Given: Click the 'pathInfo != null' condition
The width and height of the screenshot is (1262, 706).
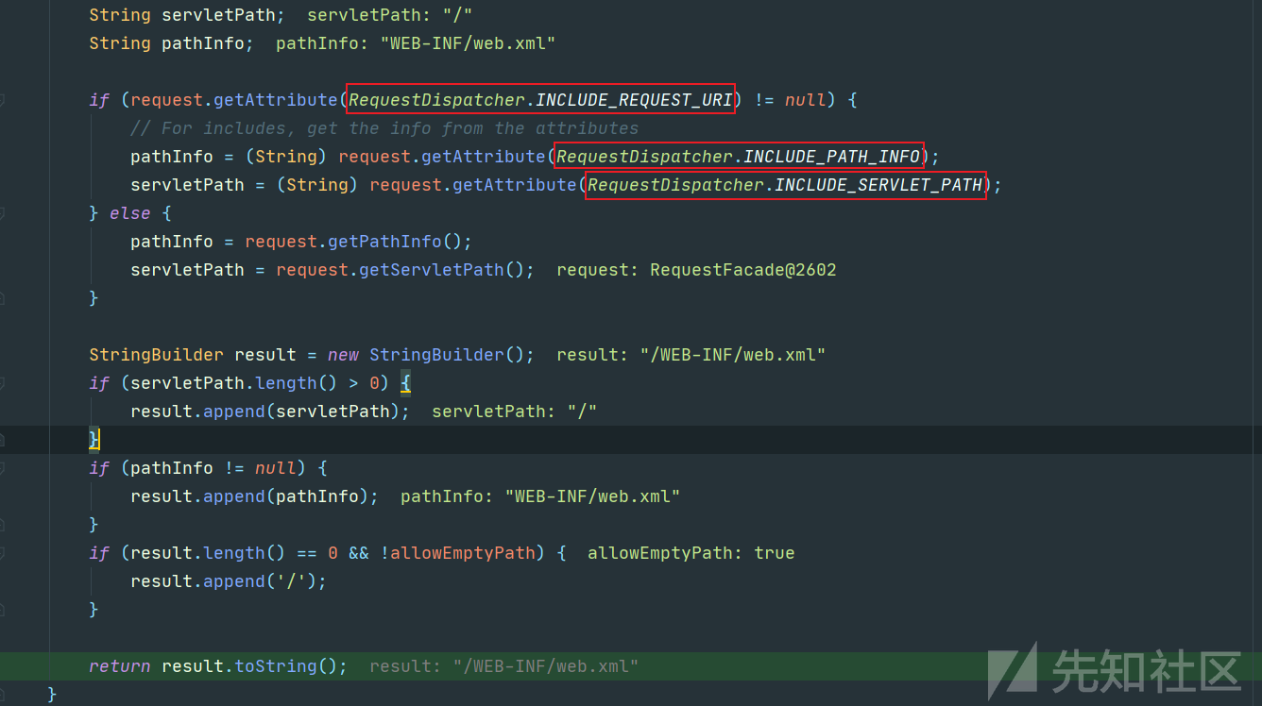Looking at the screenshot, I should coord(213,468).
